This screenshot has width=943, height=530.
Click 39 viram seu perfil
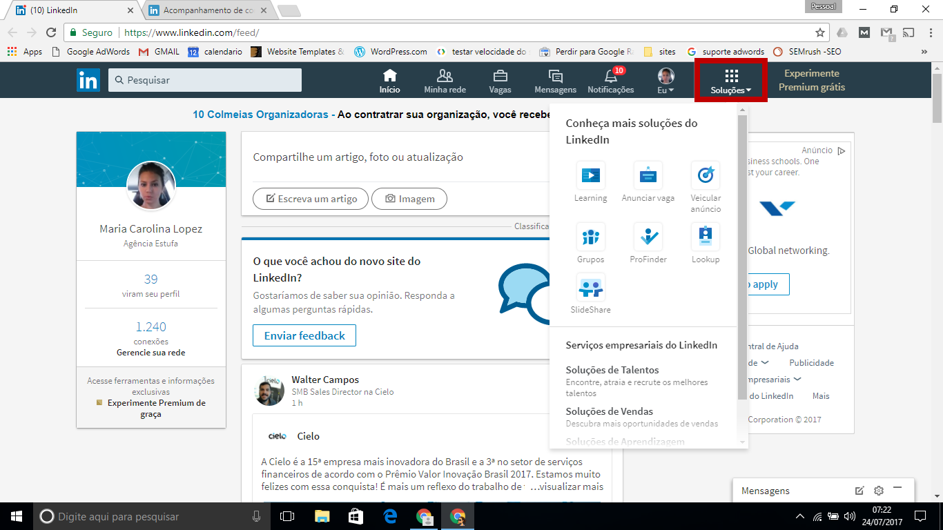point(151,286)
